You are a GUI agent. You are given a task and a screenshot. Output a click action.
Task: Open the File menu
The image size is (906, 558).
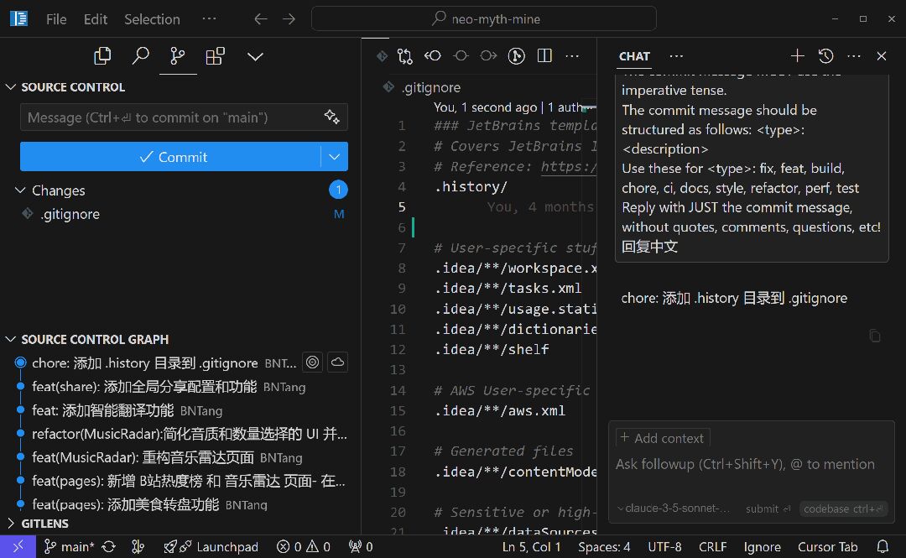[56, 19]
